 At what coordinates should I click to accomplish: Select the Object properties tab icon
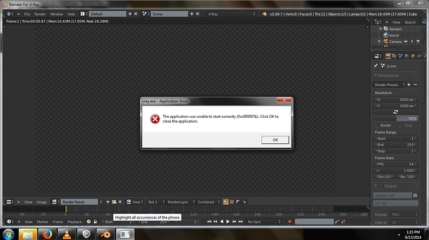coord(413,56)
